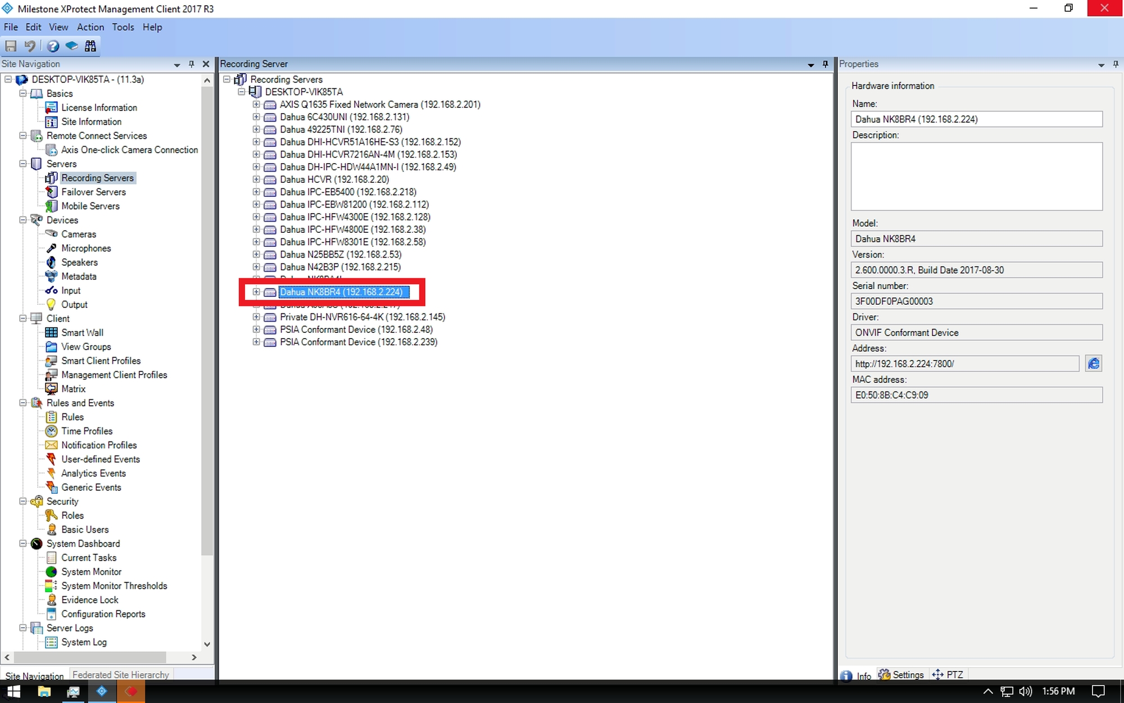Open address in browser icon

click(x=1093, y=364)
